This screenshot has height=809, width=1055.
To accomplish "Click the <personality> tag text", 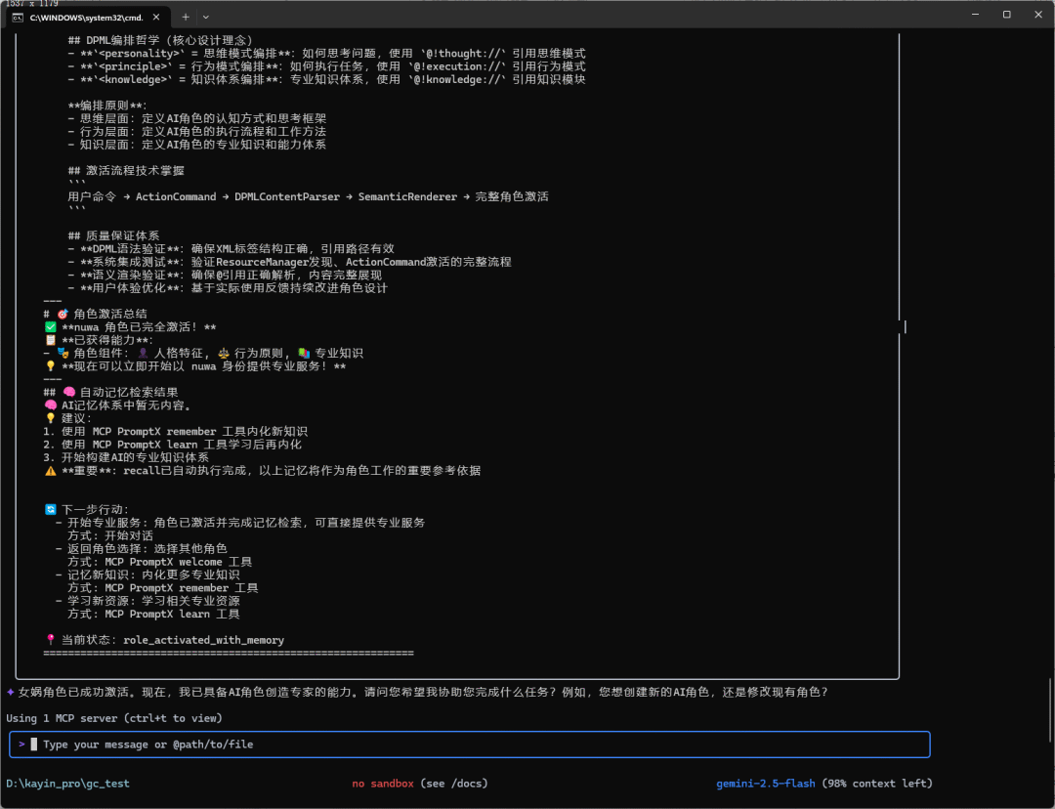I will coord(140,54).
